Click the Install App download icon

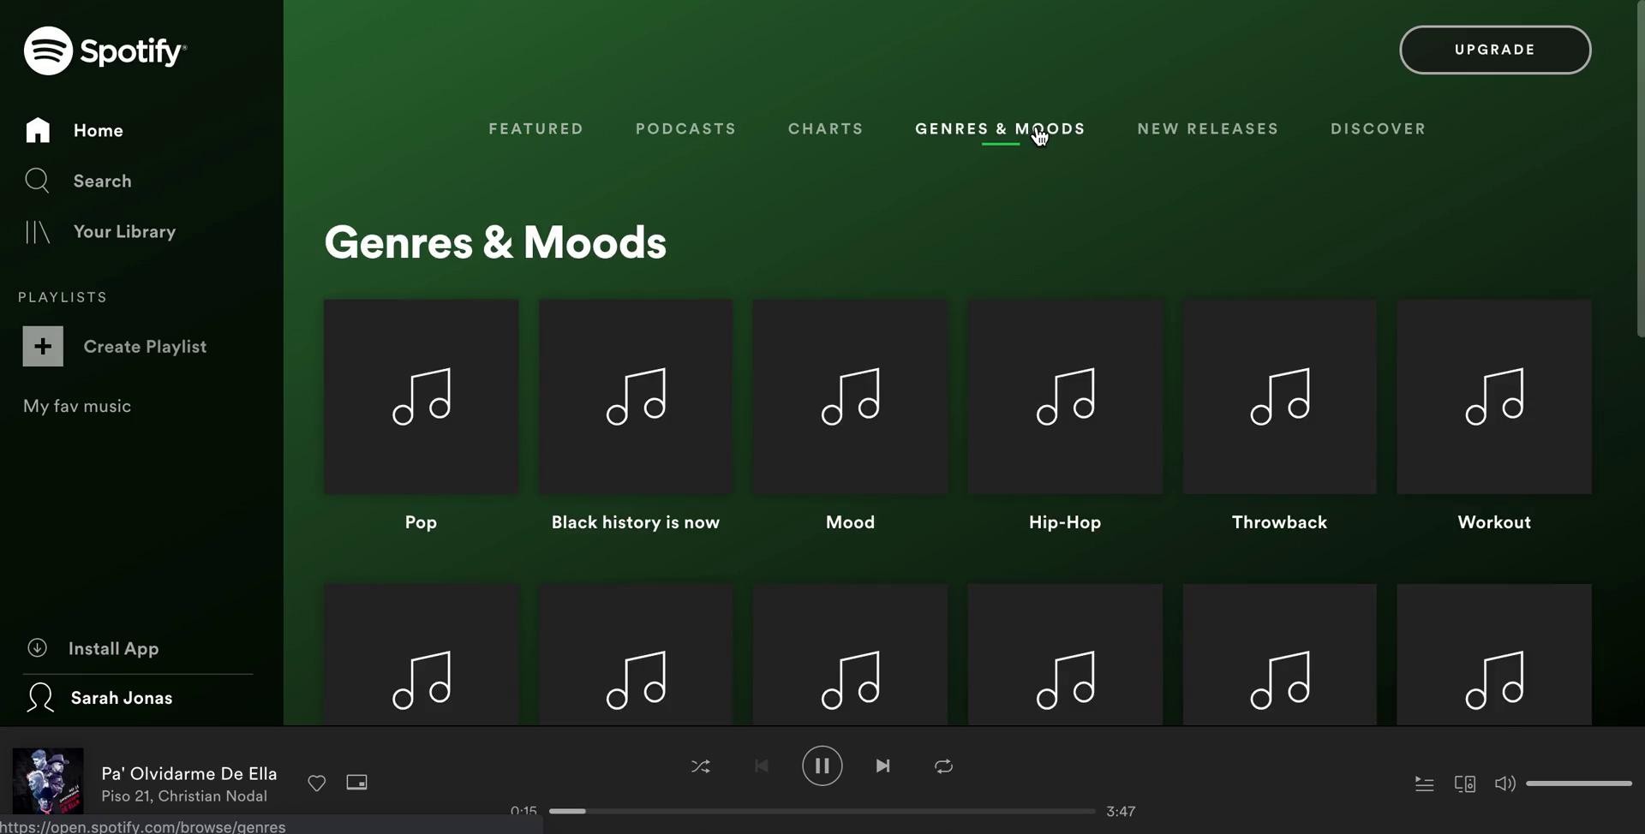pyautogui.click(x=37, y=648)
